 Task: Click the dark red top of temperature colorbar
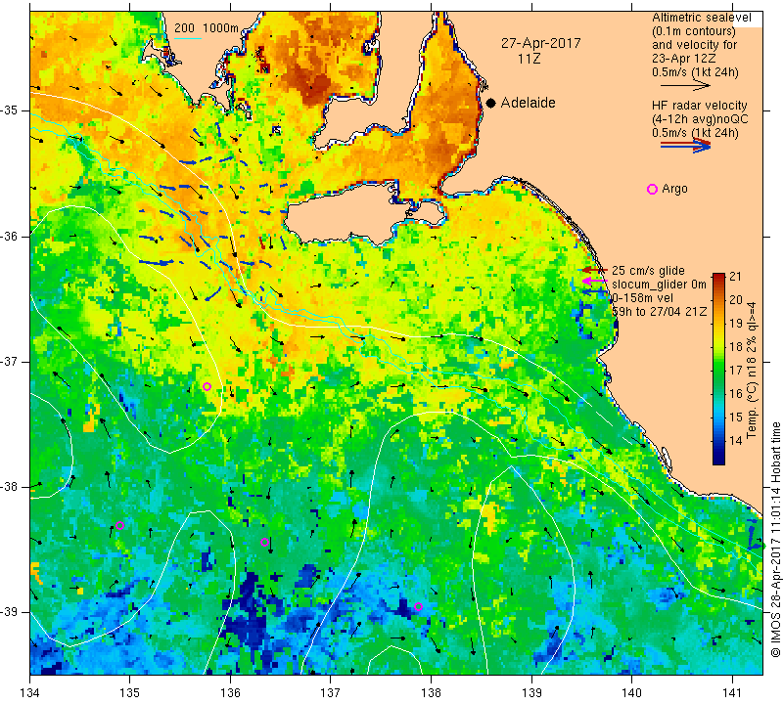click(718, 277)
